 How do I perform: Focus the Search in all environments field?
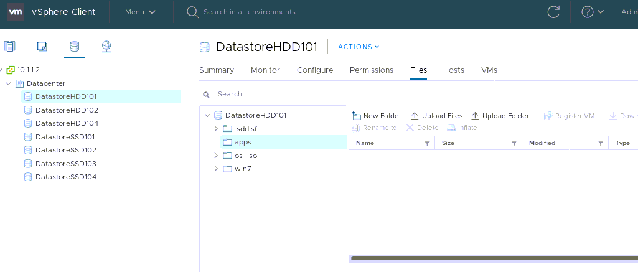coord(250,12)
